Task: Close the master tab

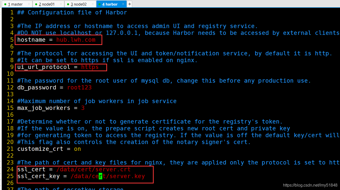Action: click(x=29, y=4)
